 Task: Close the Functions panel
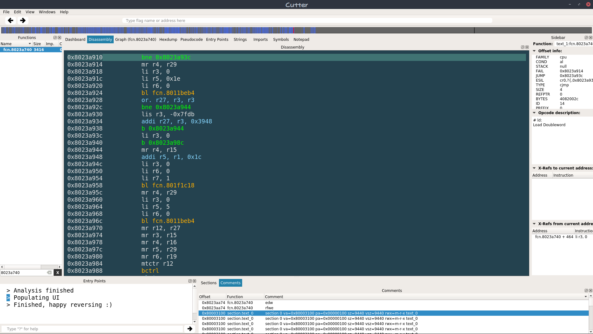click(x=60, y=38)
